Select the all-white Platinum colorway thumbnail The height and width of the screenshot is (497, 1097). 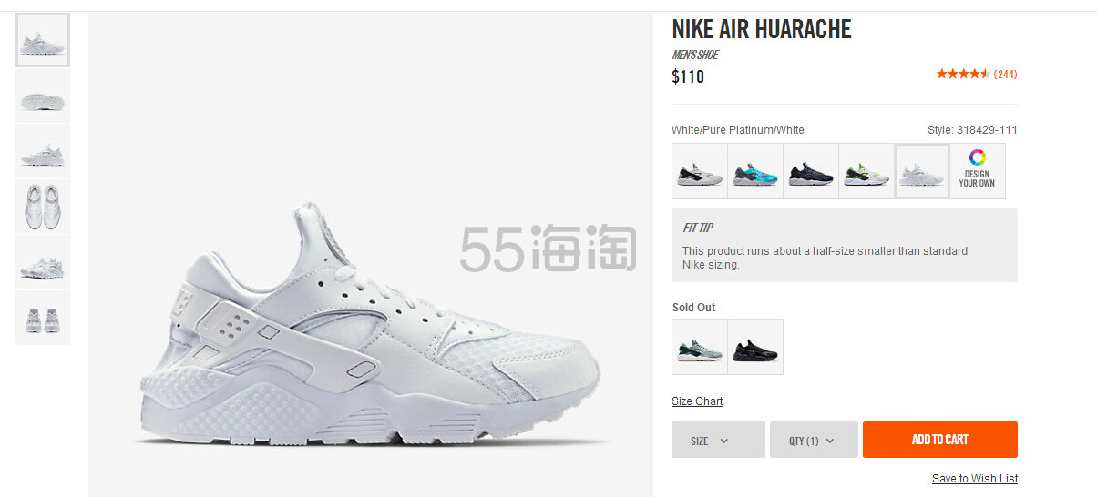922,171
